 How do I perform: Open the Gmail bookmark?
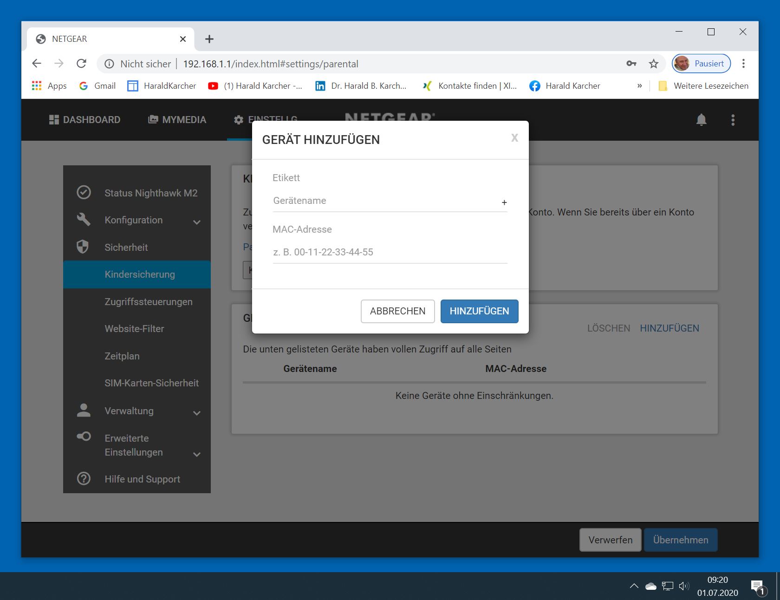pos(97,86)
